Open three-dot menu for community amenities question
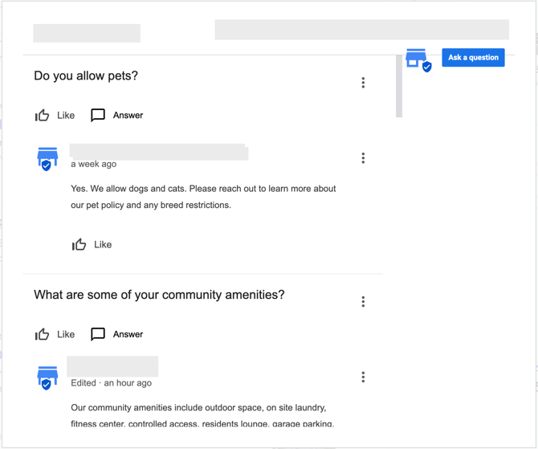 (x=363, y=302)
